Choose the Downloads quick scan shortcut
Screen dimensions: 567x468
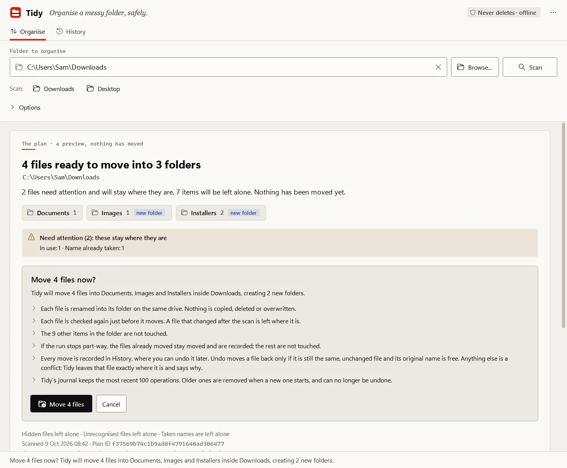(54, 89)
